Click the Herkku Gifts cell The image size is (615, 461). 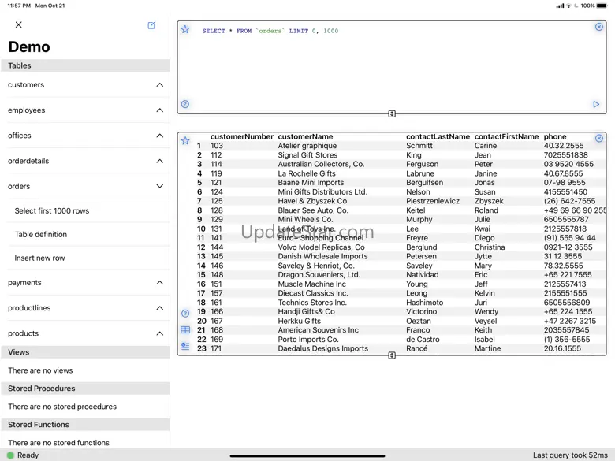300,321
